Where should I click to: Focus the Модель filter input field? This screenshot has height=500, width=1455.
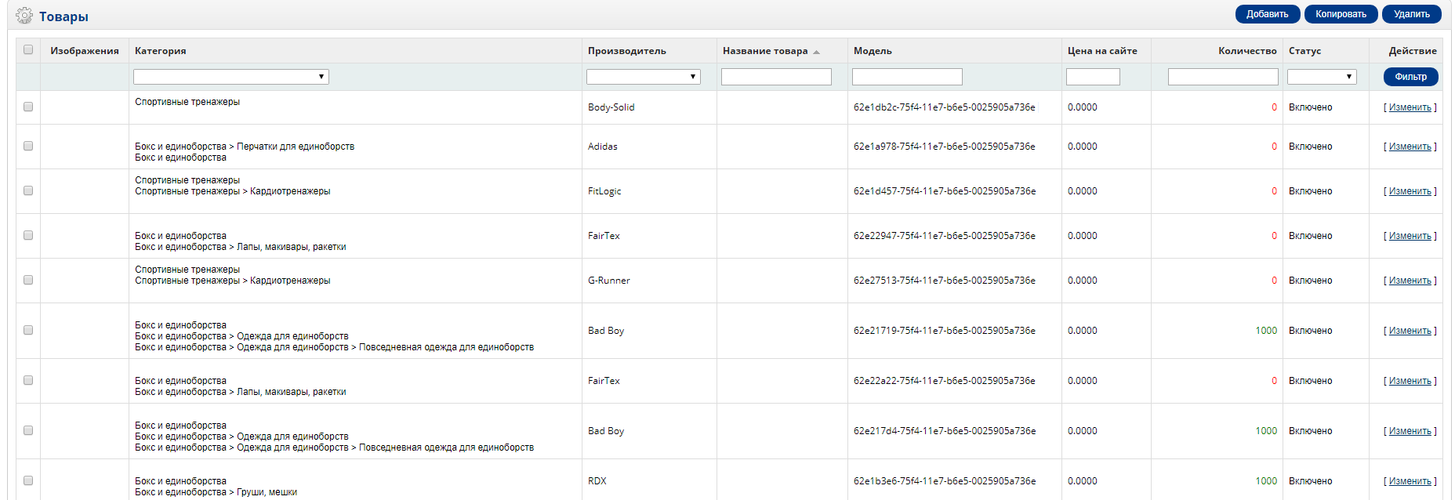point(907,77)
